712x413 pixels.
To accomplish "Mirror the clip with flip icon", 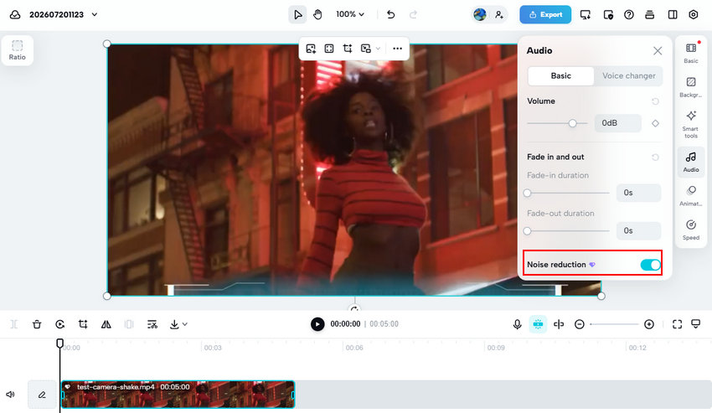I will (106, 324).
